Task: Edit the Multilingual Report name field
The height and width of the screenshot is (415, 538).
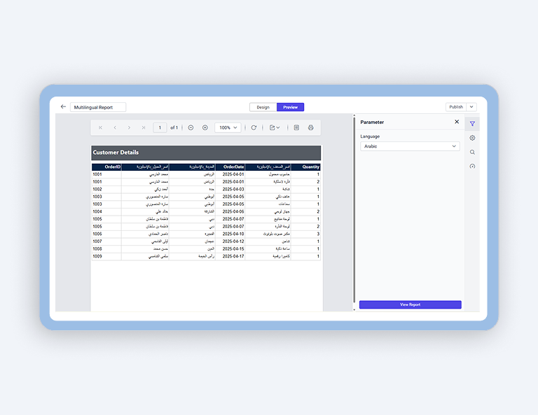Action: (98, 107)
